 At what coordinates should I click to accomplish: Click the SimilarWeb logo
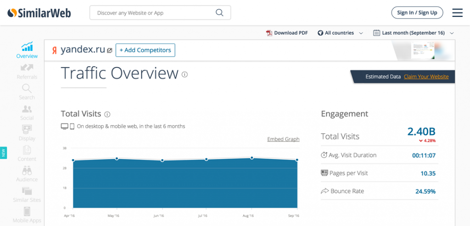39,13
